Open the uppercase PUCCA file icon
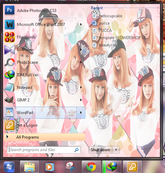The height and width of the screenshot is (173, 165). click(94, 30)
